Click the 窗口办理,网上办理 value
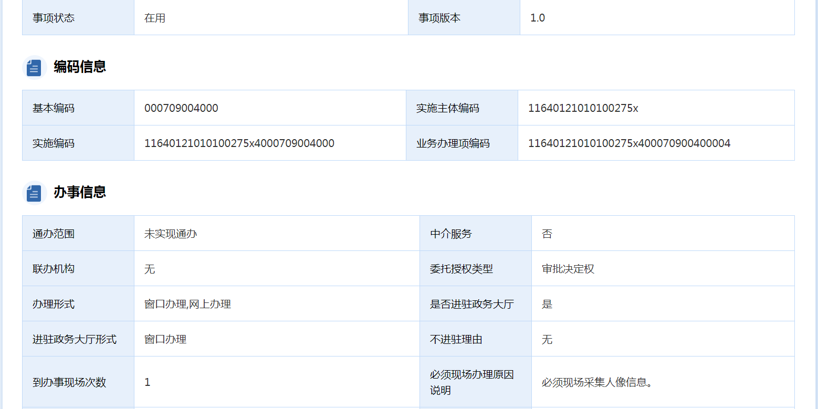Viewport: 818px width, 409px height. (188, 304)
